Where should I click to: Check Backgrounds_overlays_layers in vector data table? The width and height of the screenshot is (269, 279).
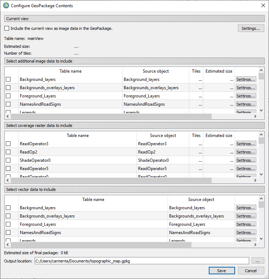(8, 216)
